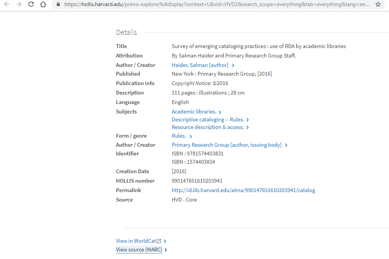Expand the Academic libraries subject entry
389x259 pixels.
click(220, 112)
